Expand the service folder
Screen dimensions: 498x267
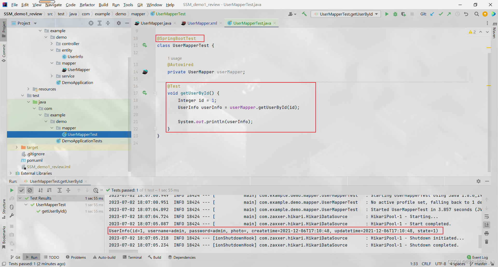(x=52, y=76)
